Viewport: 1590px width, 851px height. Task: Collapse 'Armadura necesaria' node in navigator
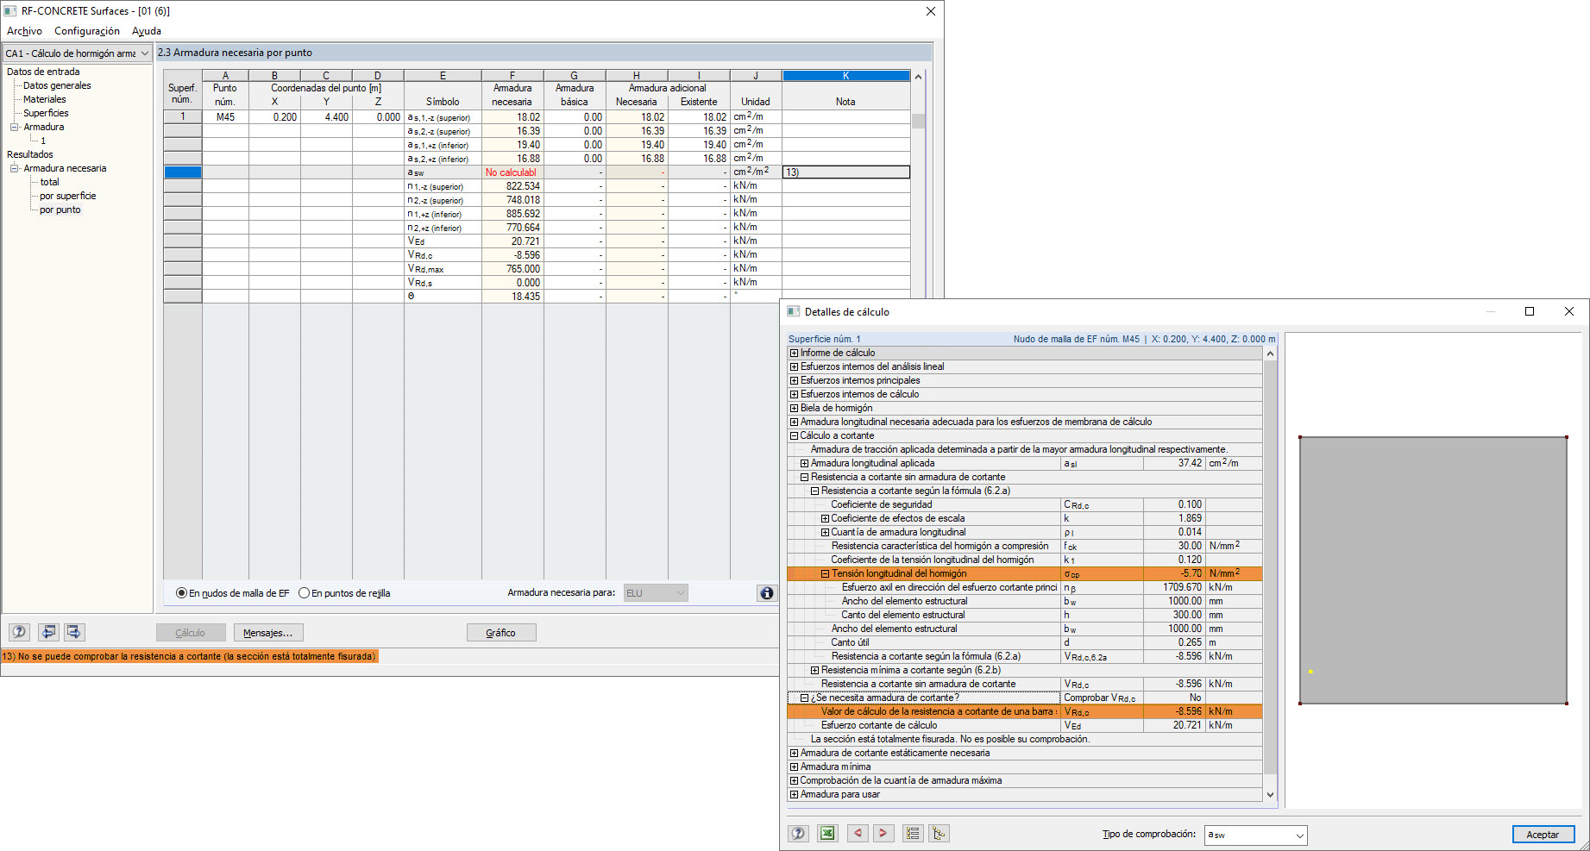tap(15, 168)
